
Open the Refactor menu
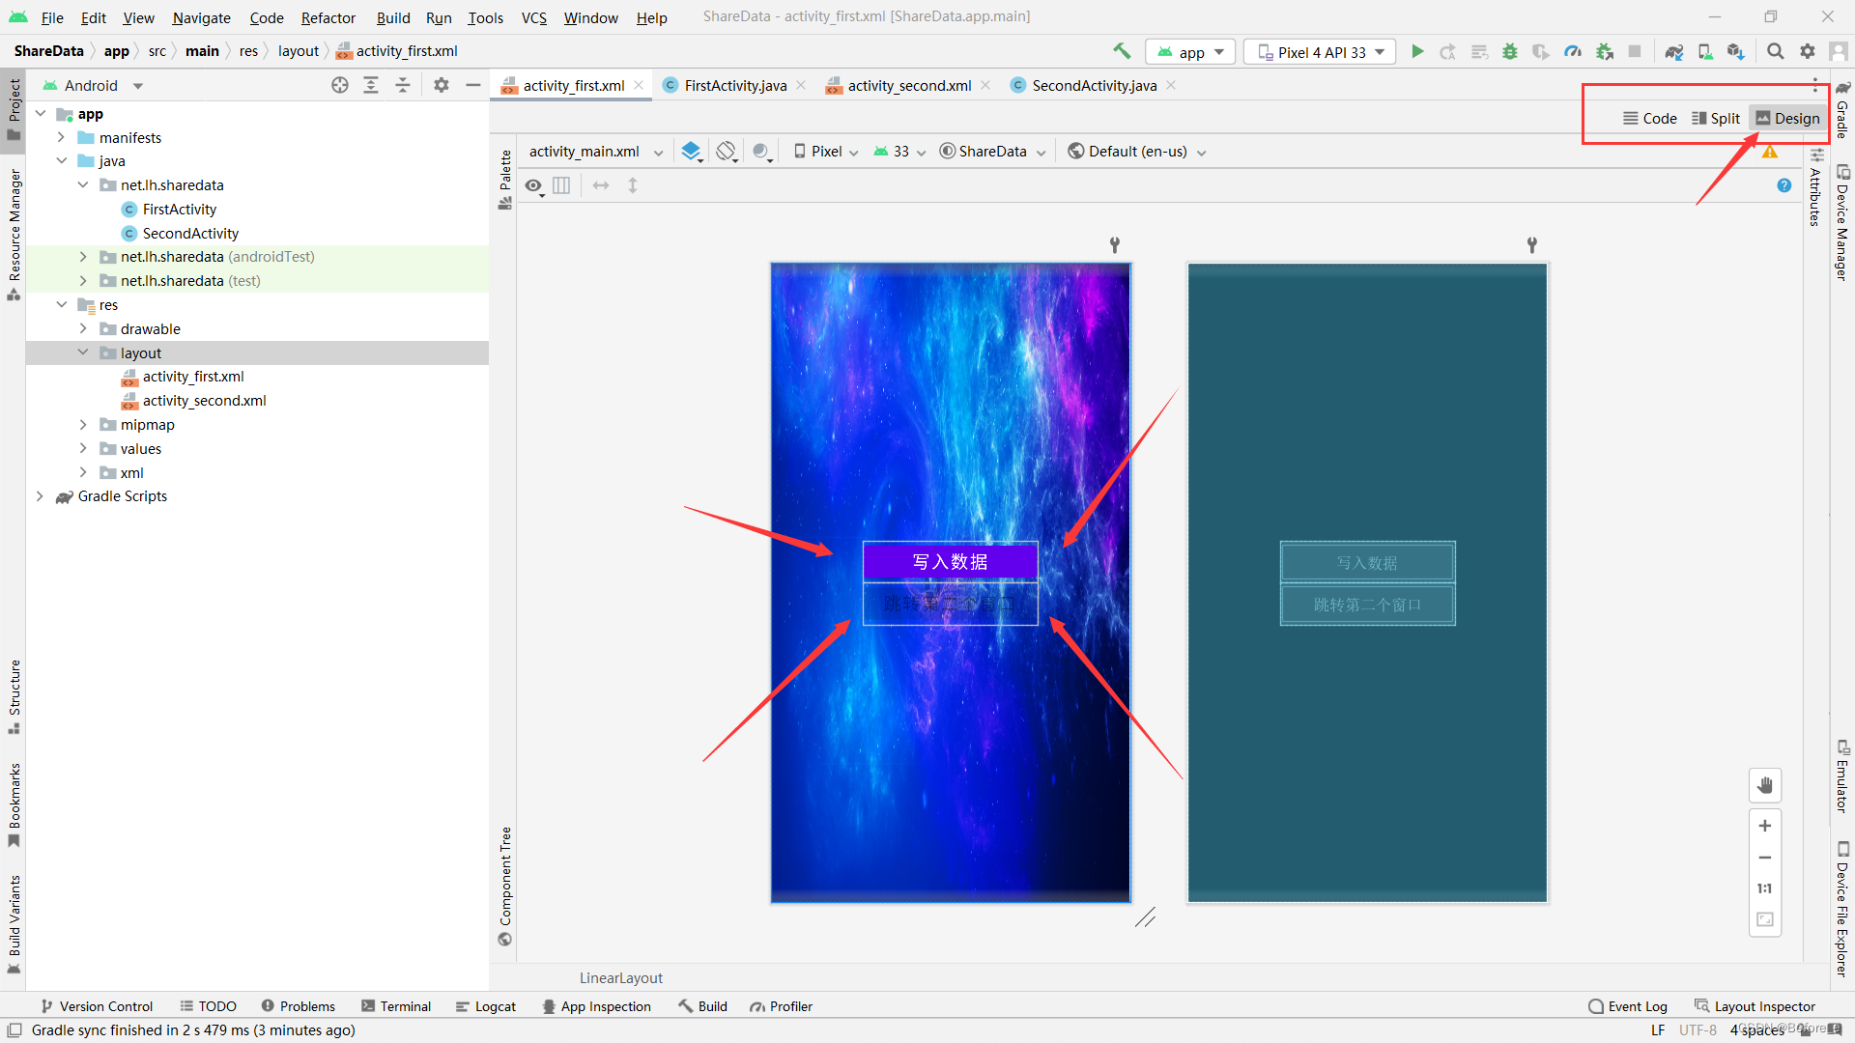[328, 17]
